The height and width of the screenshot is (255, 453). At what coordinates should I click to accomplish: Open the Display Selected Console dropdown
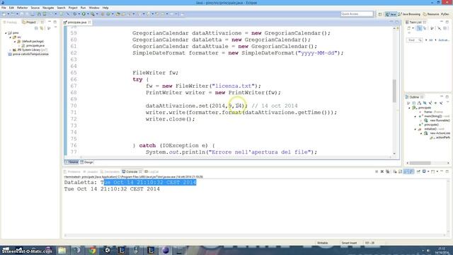428,171
